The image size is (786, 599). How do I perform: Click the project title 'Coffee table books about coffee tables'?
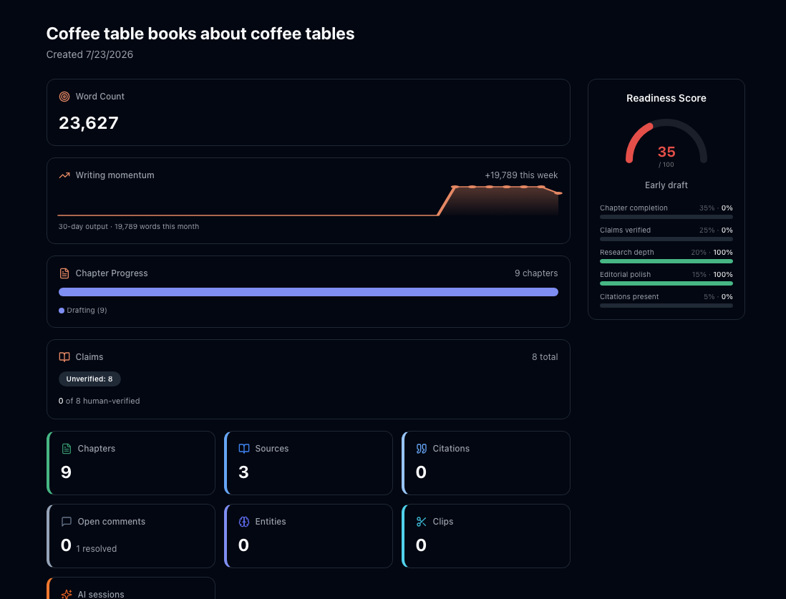(200, 34)
